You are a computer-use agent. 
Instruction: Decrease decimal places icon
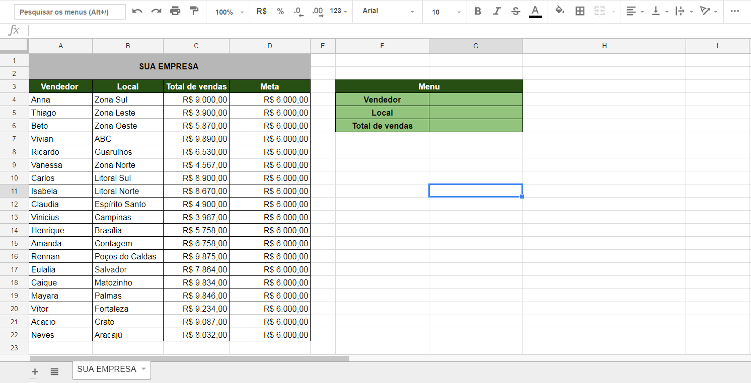(298, 11)
